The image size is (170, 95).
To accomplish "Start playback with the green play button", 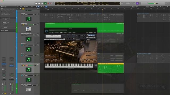I will [x=45, y=3].
